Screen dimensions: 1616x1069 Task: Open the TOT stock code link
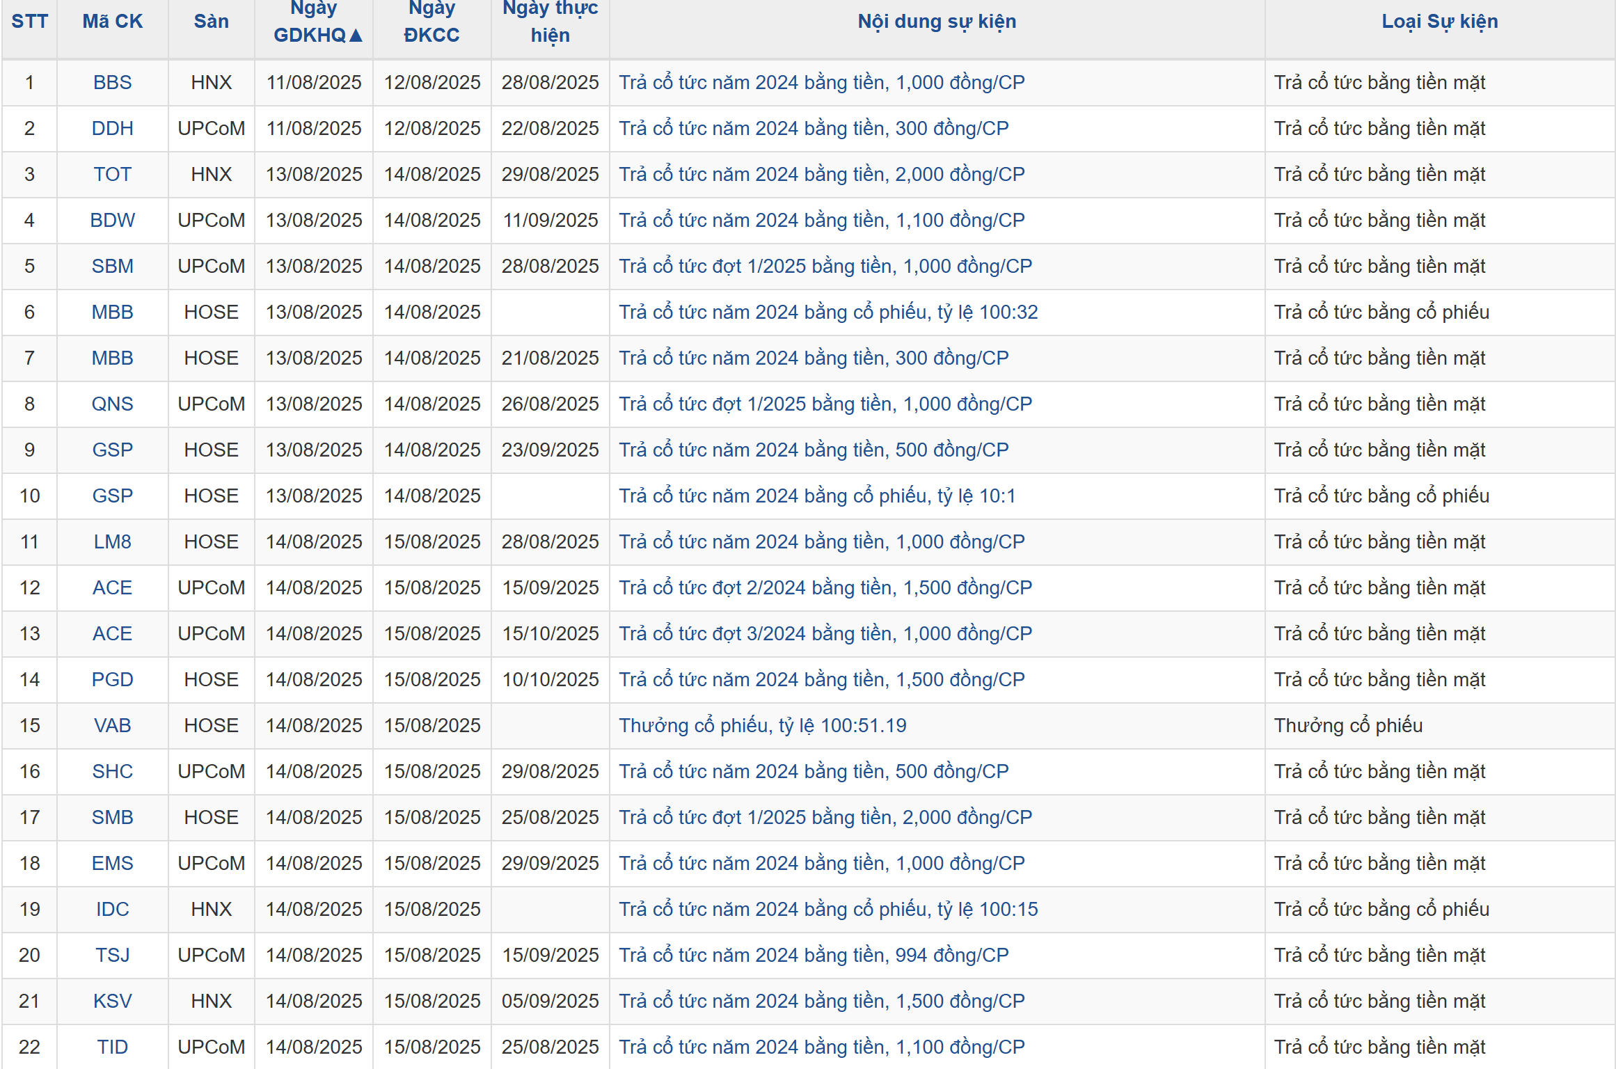click(x=112, y=175)
